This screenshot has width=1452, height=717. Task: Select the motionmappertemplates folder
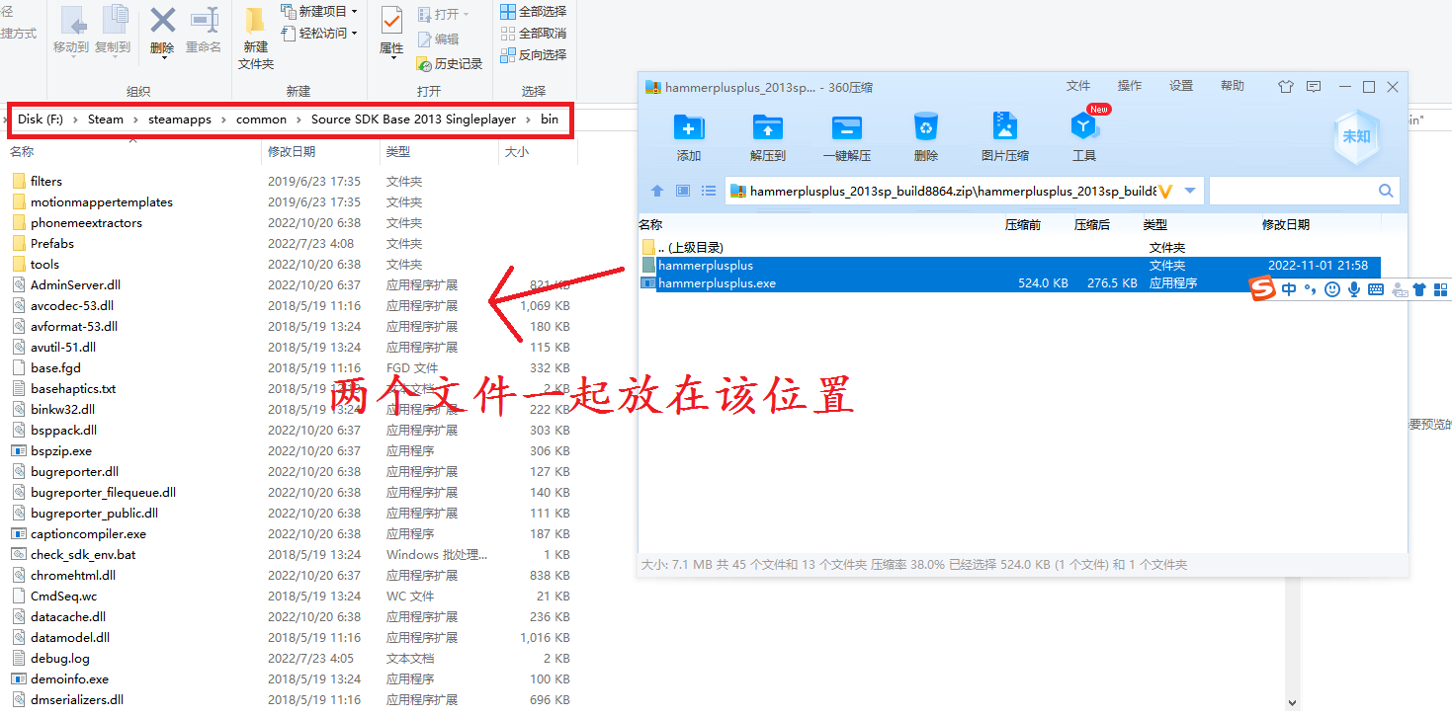point(102,202)
